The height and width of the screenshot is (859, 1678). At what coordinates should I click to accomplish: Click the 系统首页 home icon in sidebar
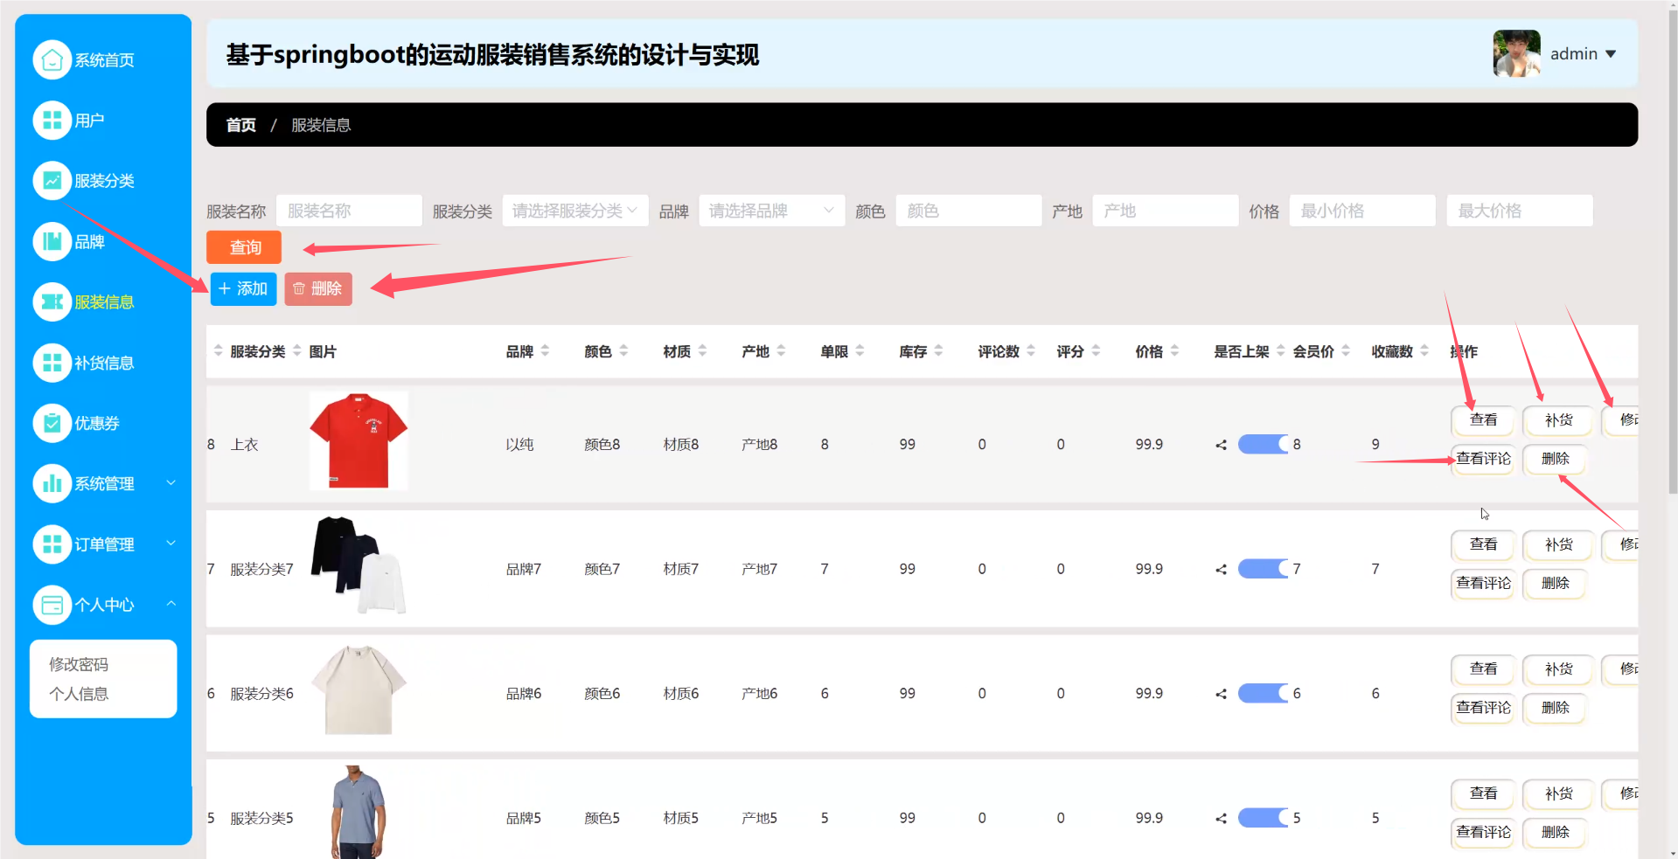point(52,60)
